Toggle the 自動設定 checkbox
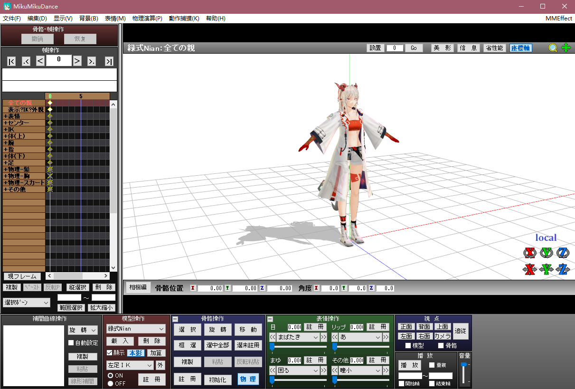 [71, 343]
